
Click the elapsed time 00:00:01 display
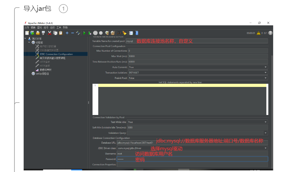coord(251,33)
